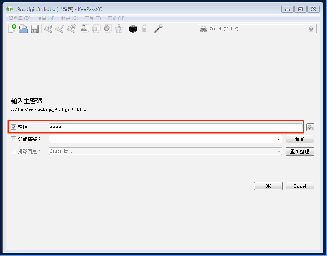Image resolution: width=327 pixels, height=256 pixels.
Task: Open the 資料庫 (D) menu
Action: pos(19,18)
